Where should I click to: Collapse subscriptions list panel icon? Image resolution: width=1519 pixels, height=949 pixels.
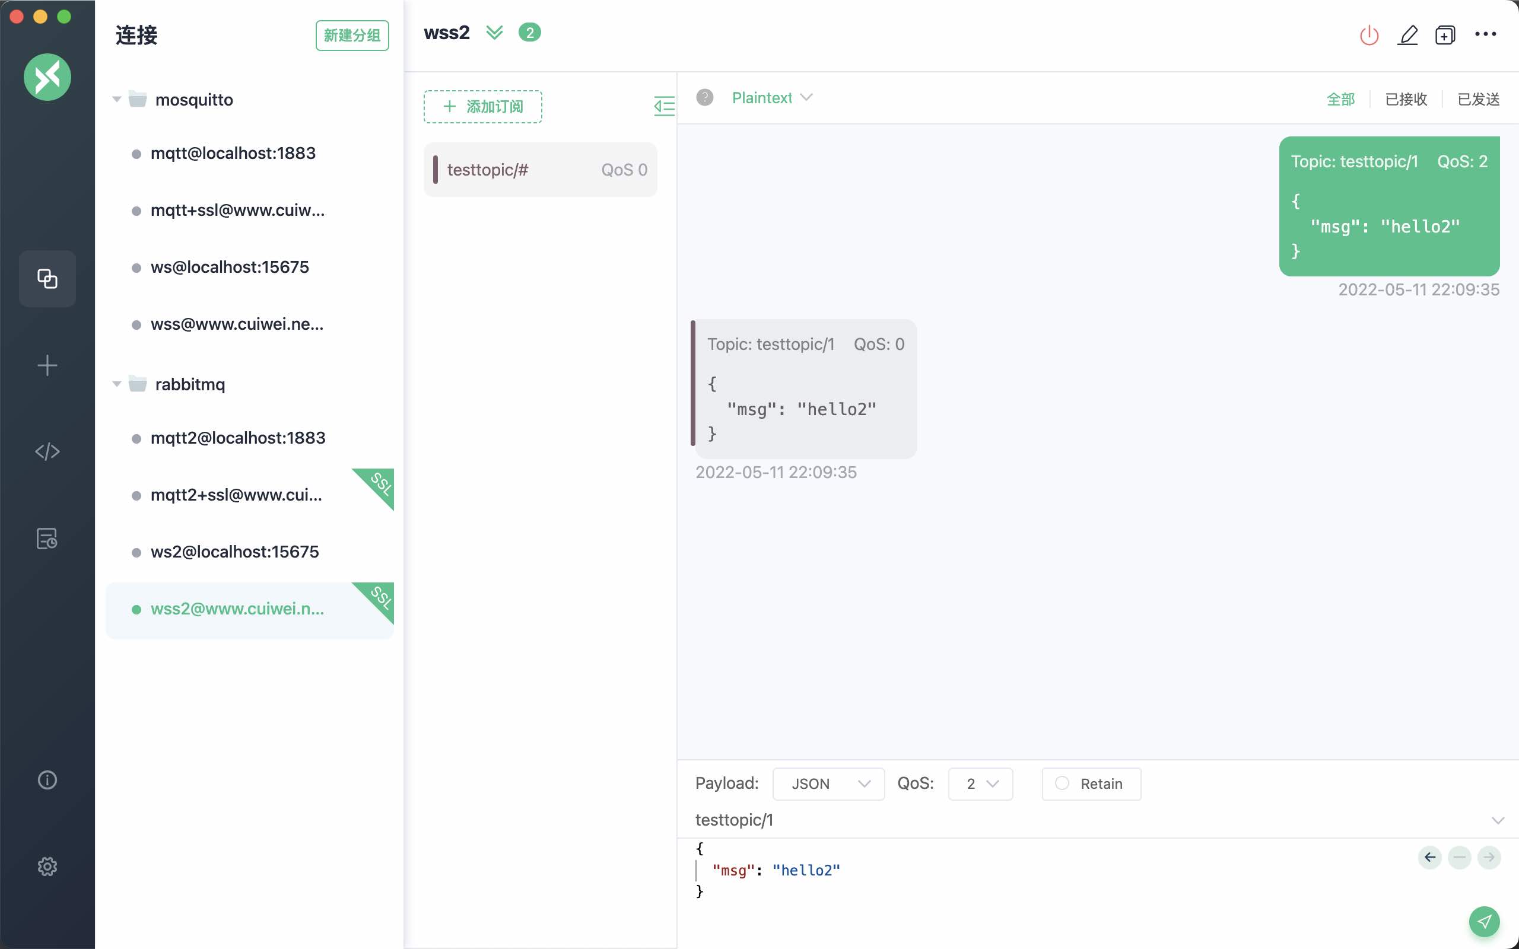(664, 106)
